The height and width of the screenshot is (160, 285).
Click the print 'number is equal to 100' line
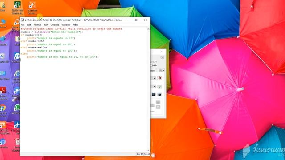point(52,51)
